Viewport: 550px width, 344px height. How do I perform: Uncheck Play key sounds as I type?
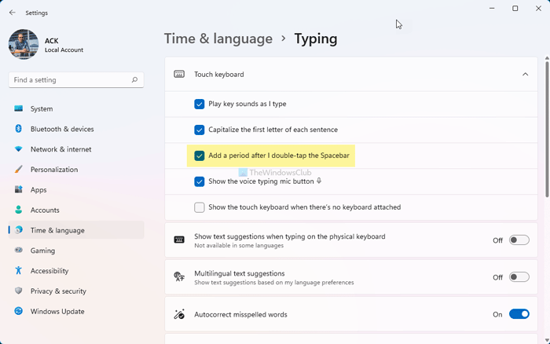click(200, 104)
